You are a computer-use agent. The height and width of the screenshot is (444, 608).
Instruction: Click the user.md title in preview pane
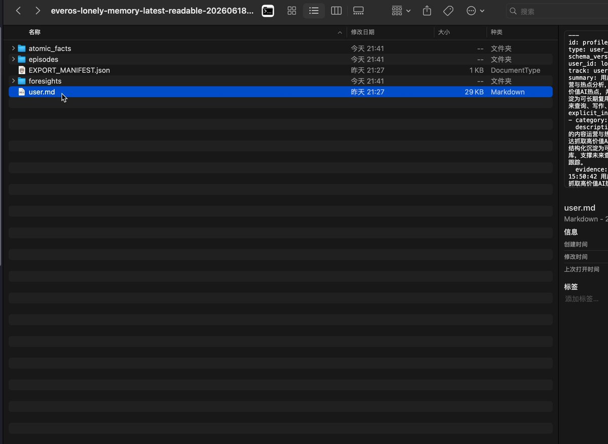tap(580, 208)
